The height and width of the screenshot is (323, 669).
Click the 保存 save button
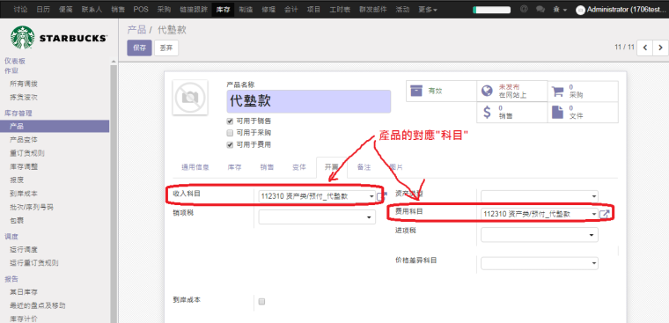coord(139,48)
